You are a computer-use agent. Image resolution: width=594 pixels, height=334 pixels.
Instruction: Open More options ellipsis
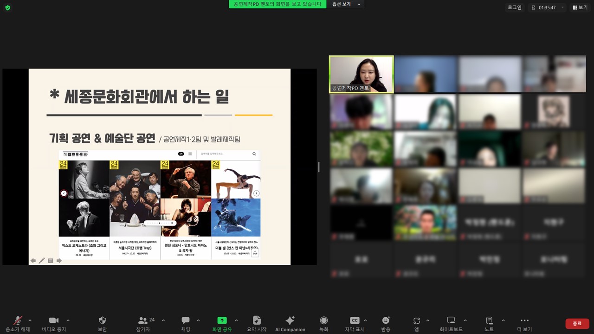[524, 323]
